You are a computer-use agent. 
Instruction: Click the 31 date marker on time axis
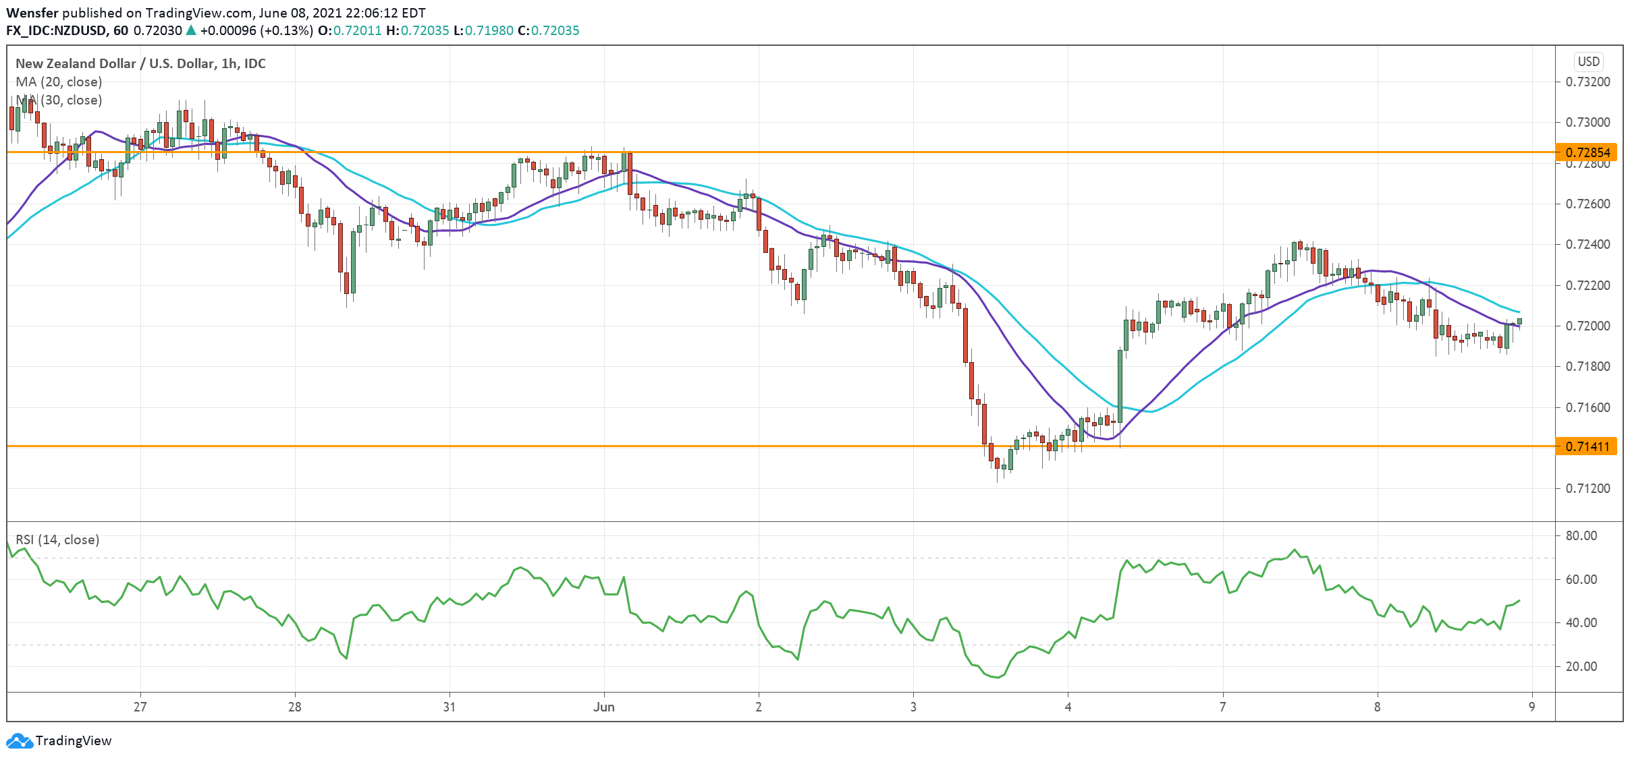tap(449, 707)
